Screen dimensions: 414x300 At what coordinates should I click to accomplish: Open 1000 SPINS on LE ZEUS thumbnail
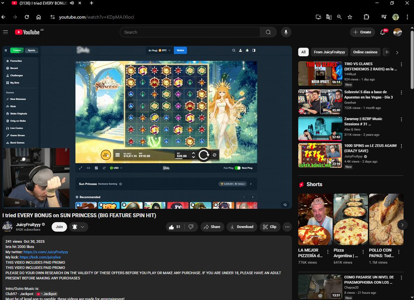(320, 155)
